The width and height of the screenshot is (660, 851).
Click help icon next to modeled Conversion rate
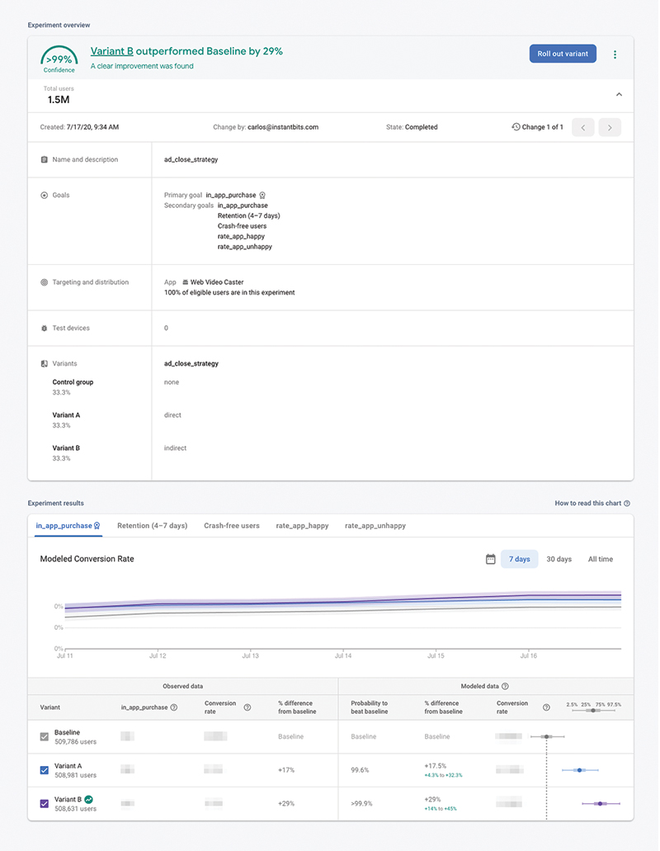pyautogui.click(x=546, y=707)
